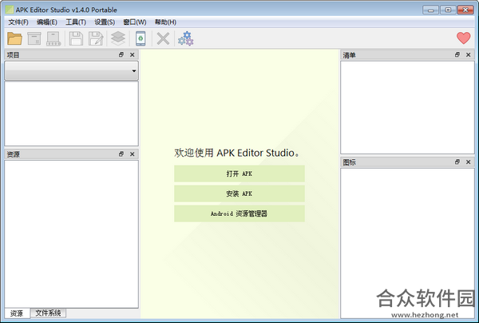The image size is (479, 323).
Task: Open the 编辑(E) menu
Action: pos(47,22)
